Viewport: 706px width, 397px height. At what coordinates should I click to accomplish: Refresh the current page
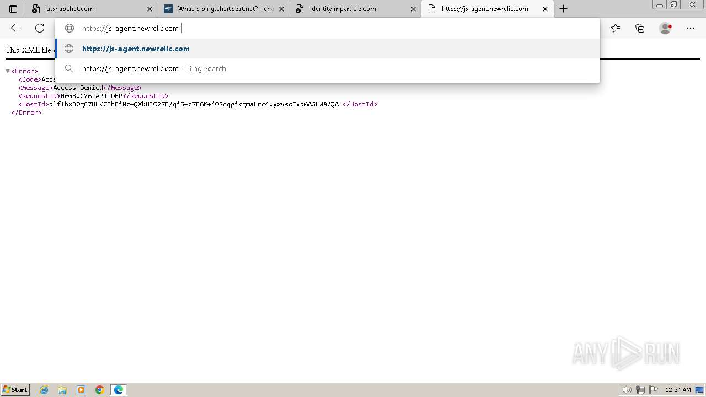[40, 28]
